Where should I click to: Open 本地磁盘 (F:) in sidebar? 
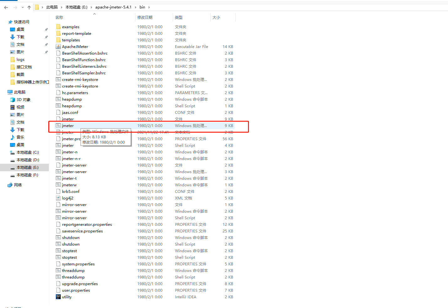(27, 175)
